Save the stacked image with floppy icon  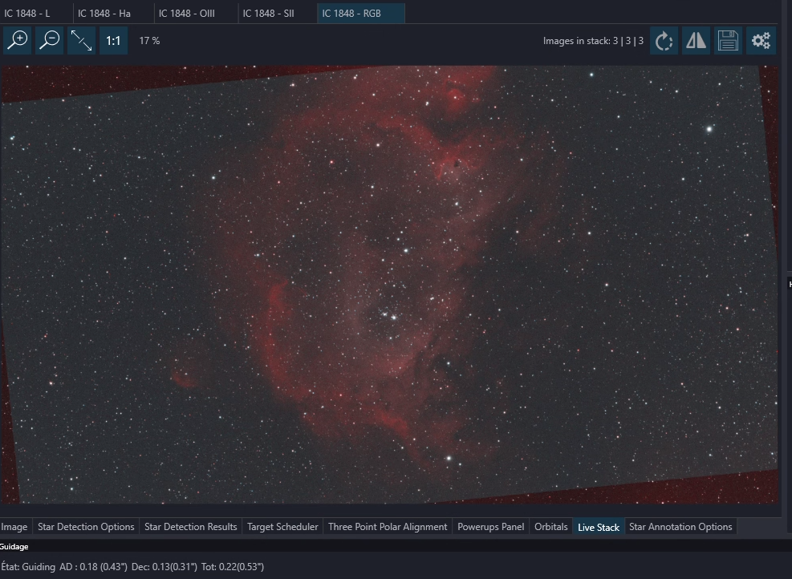[x=728, y=40]
